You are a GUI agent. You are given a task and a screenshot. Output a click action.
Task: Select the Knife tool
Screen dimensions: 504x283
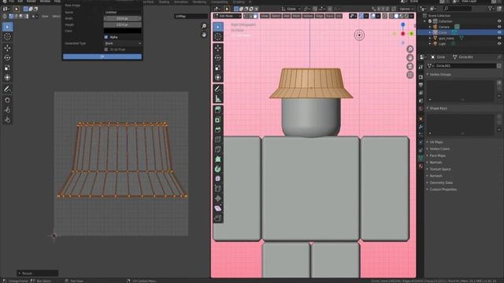(218, 149)
